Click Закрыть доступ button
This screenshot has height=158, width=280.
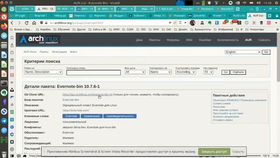(x=214, y=151)
